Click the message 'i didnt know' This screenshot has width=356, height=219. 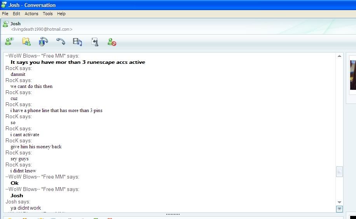tap(23, 171)
